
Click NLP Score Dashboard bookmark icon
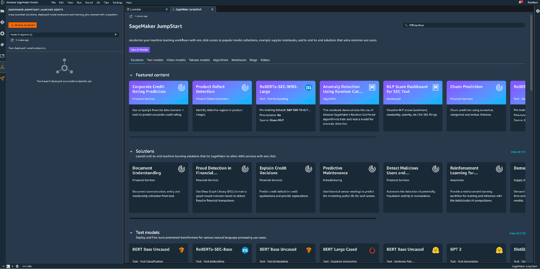pyautogui.click(x=435, y=87)
